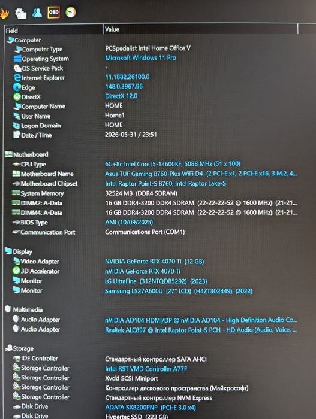Viewport: 316px width, 419px height.
Task: Select the 32524 MB (DDR4 SDRAM) value
Action: tap(141, 193)
